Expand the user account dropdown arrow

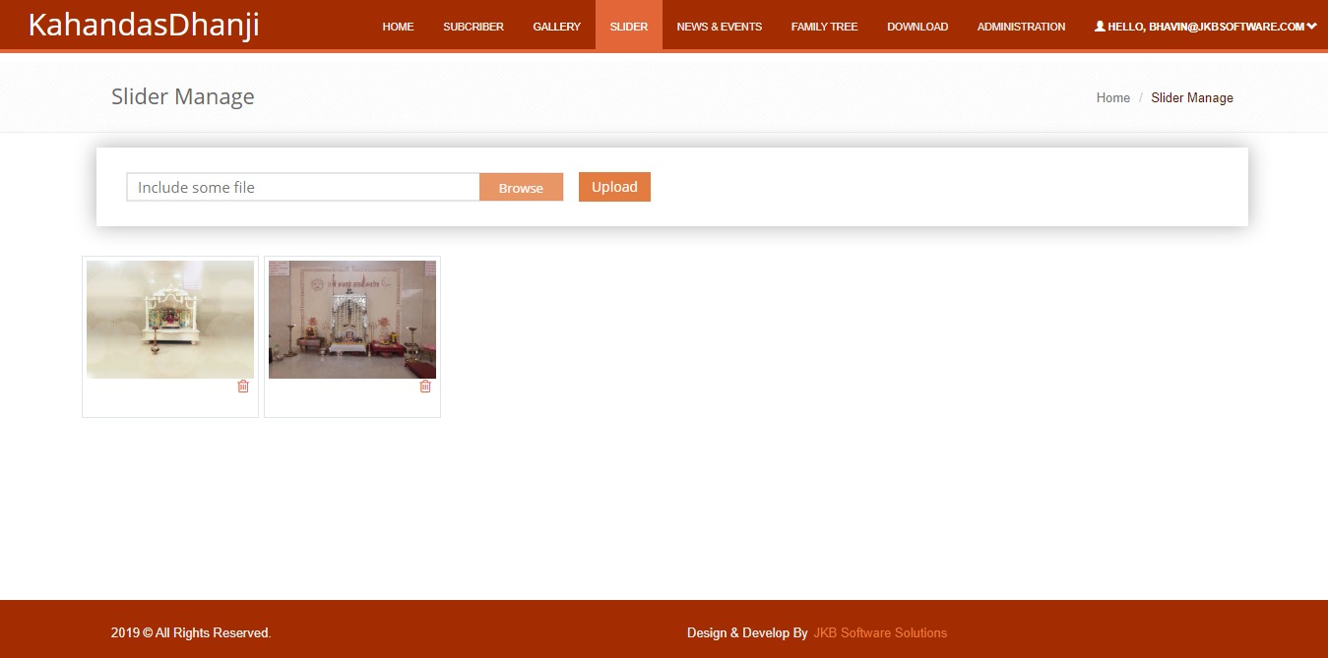coord(1311,27)
